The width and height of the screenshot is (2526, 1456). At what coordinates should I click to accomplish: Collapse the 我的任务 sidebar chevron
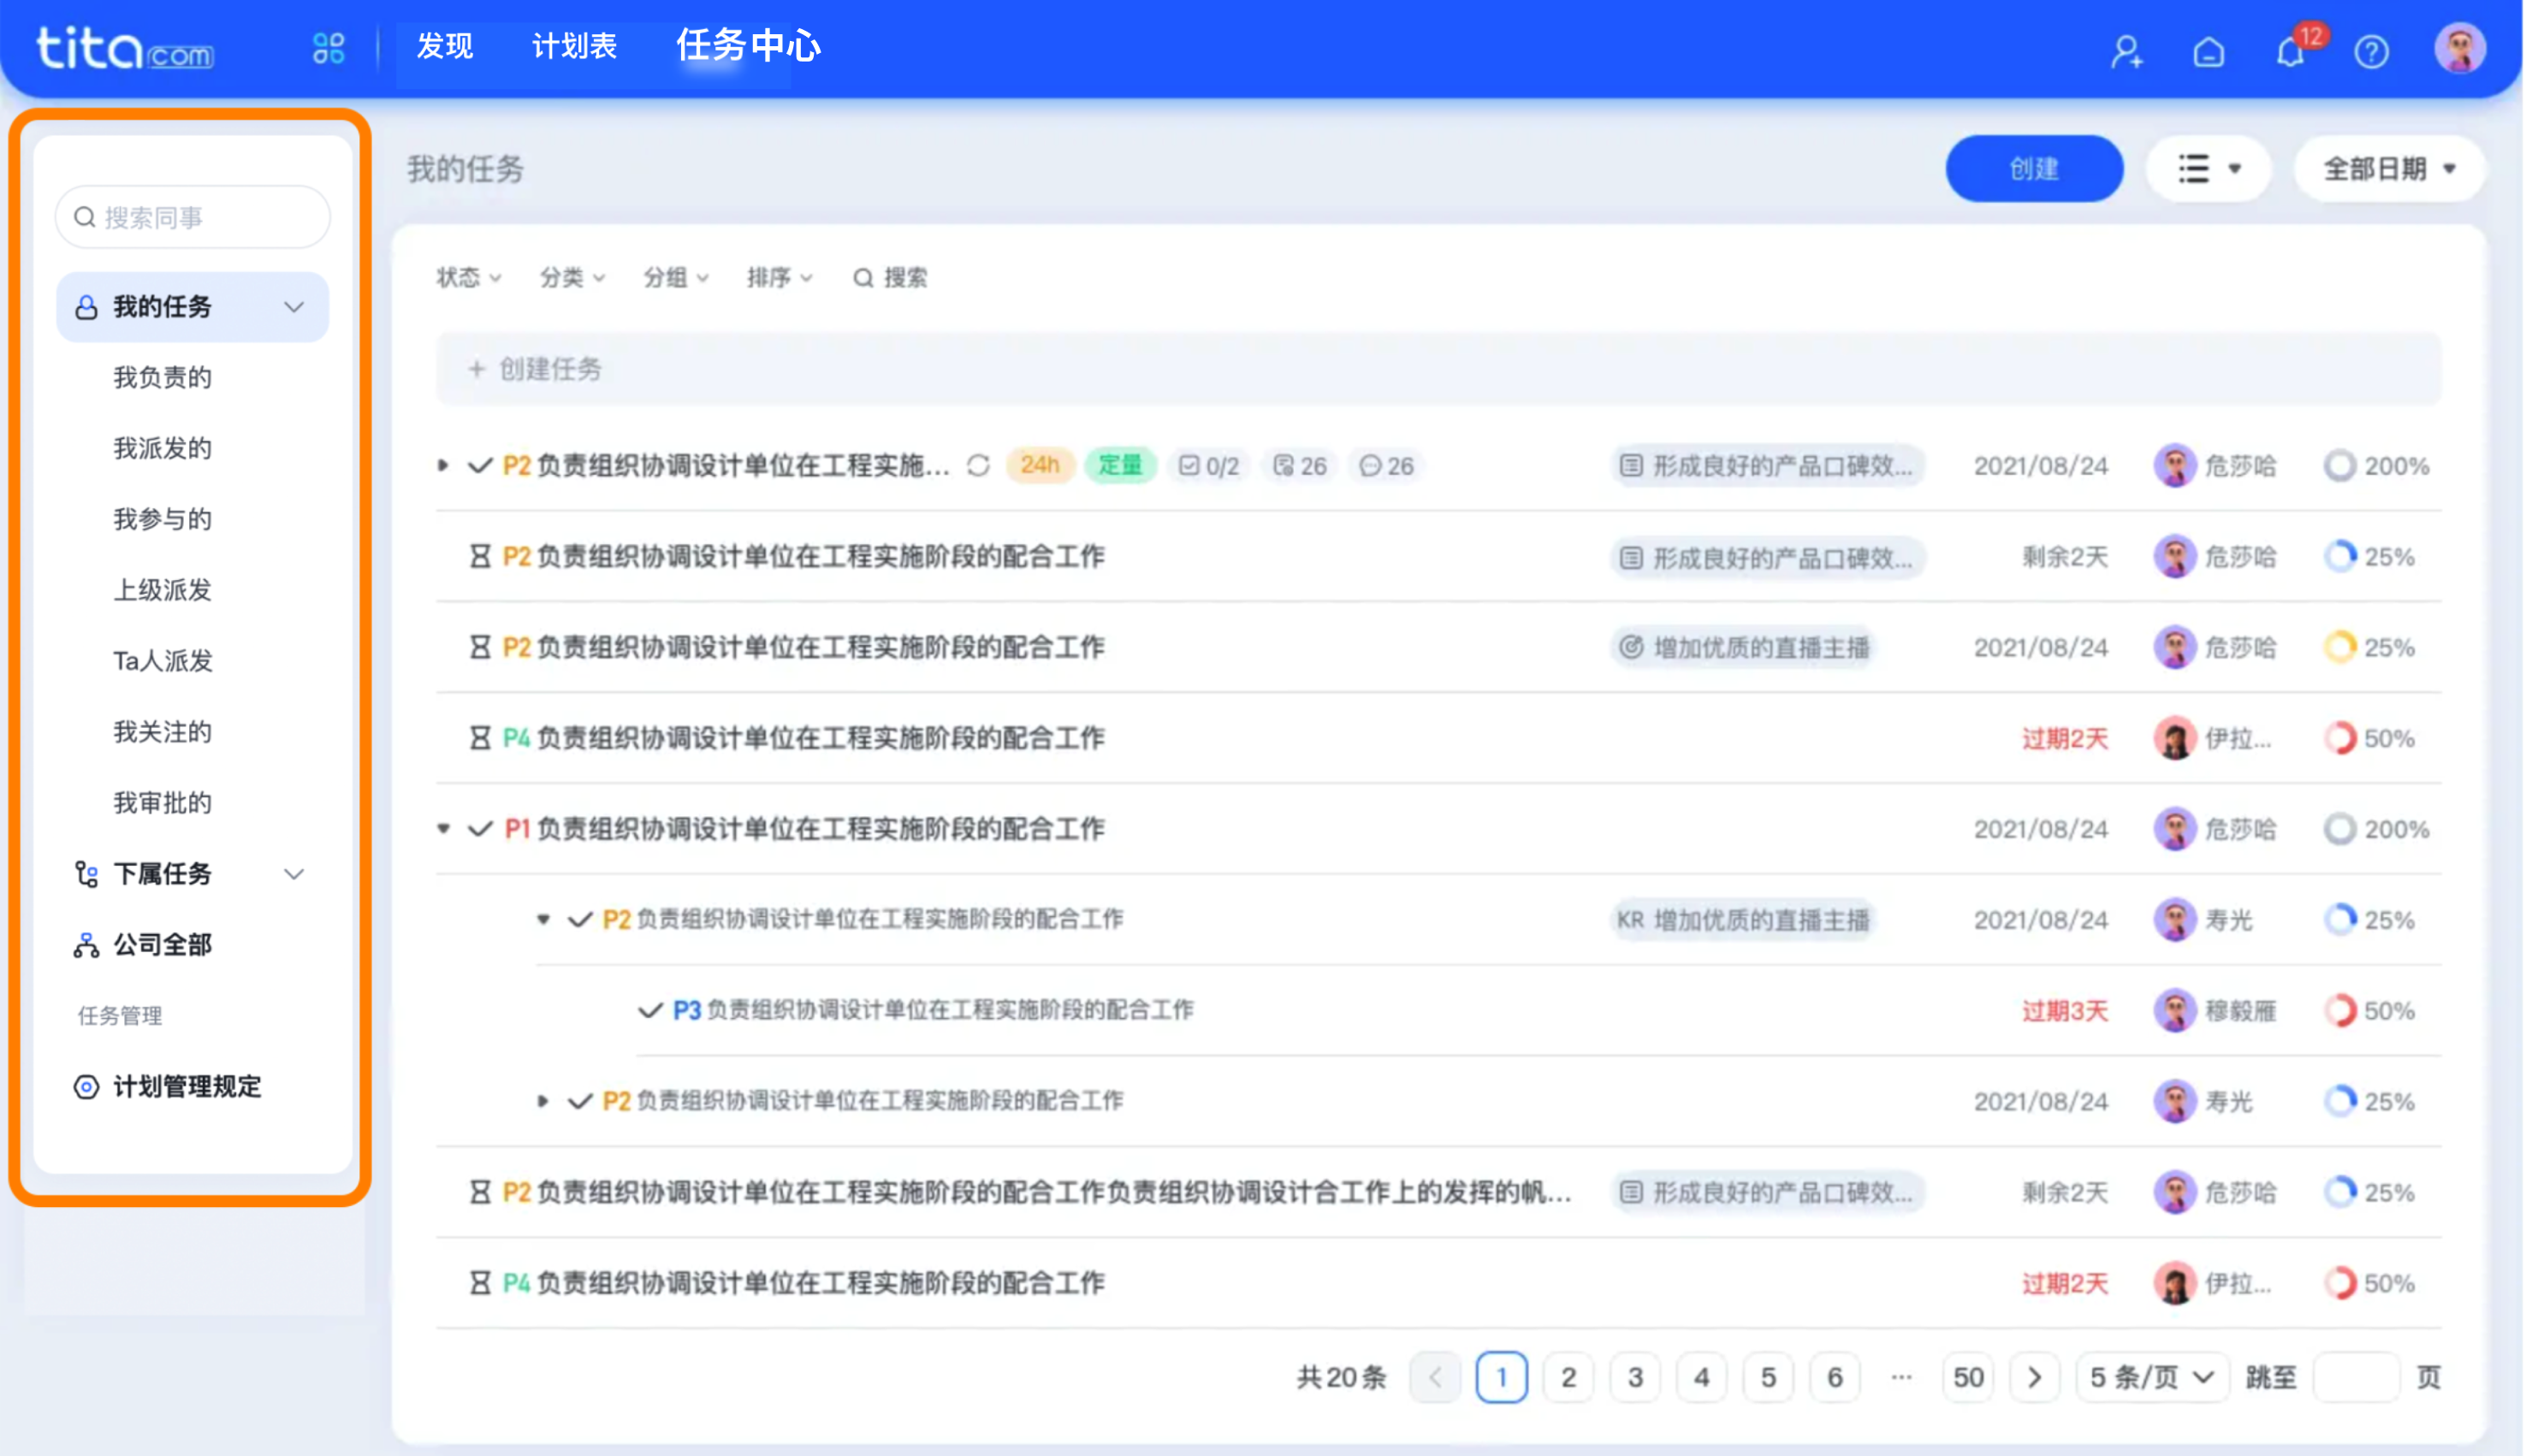pos(294,307)
